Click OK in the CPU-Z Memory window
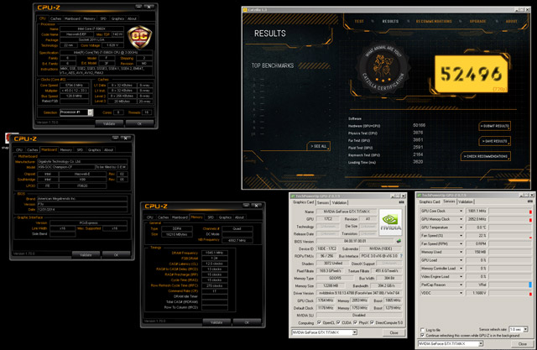 [x=247, y=322]
